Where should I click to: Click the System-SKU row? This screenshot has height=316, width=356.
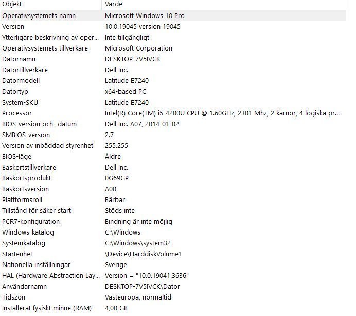(x=21, y=103)
